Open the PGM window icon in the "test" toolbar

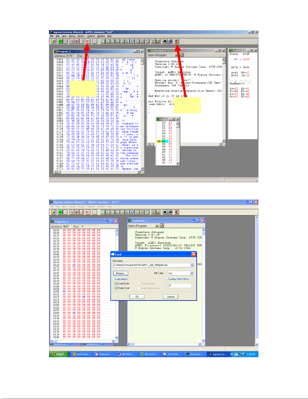click(113, 41)
